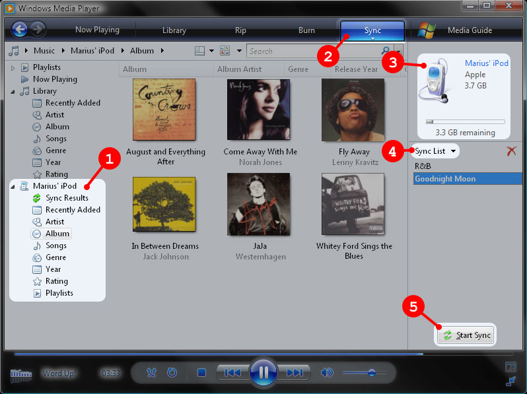Expand the Playlists tree node
The height and width of the screenshot is (394, 527).
coord(13,68)
